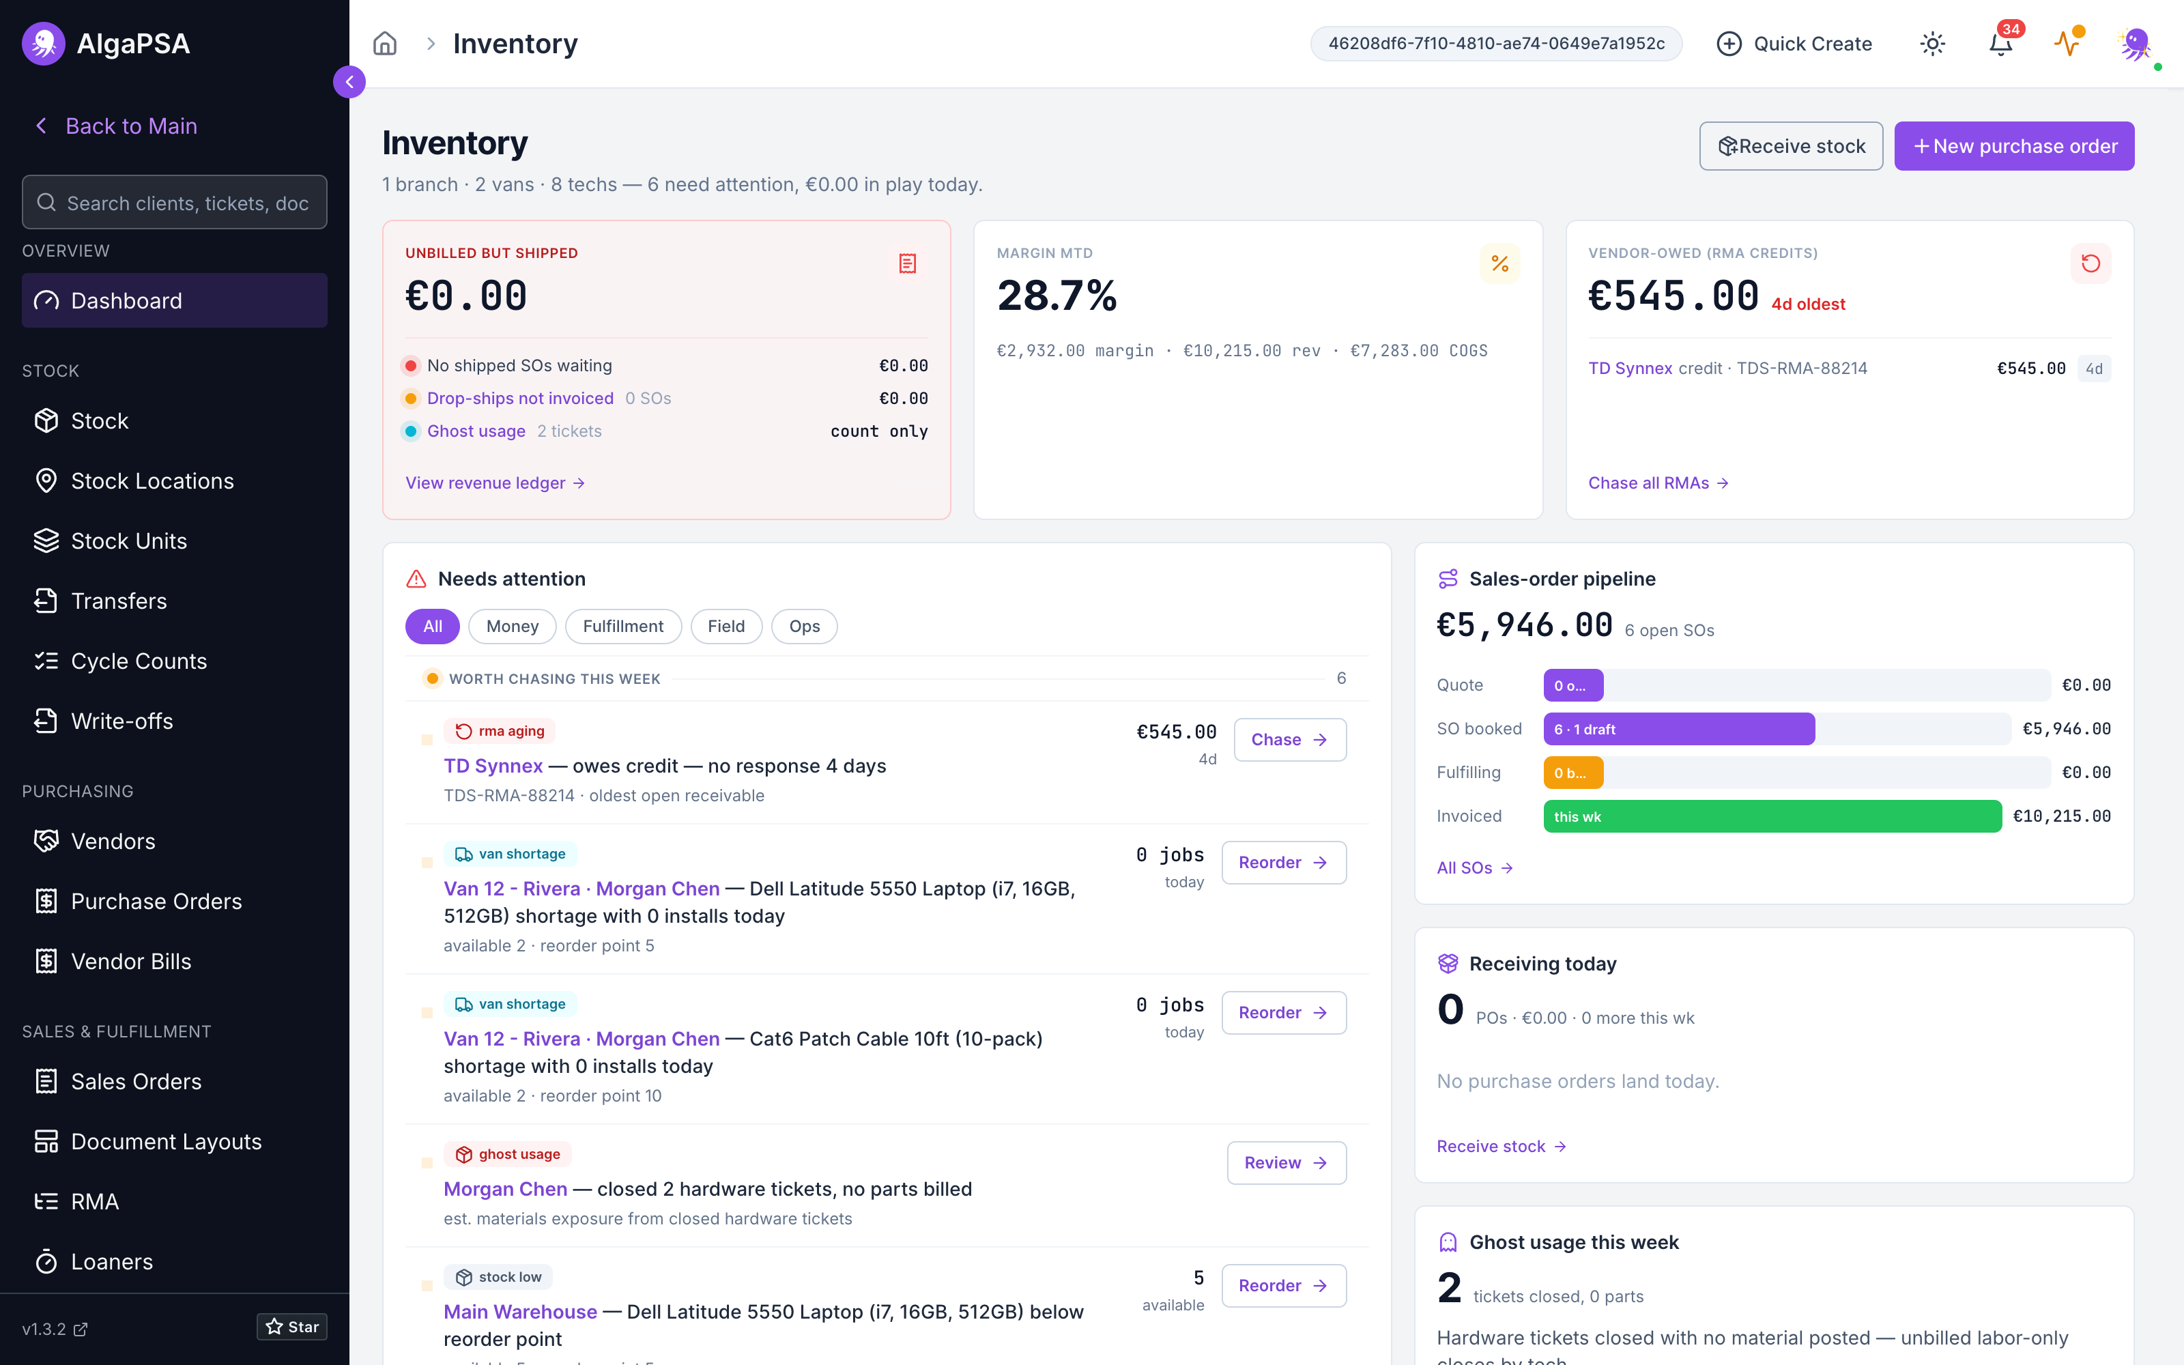Toggle the light/dark theme sun icon
The width and height of the screenshot is (2184, 1365).
[1932, 43]
